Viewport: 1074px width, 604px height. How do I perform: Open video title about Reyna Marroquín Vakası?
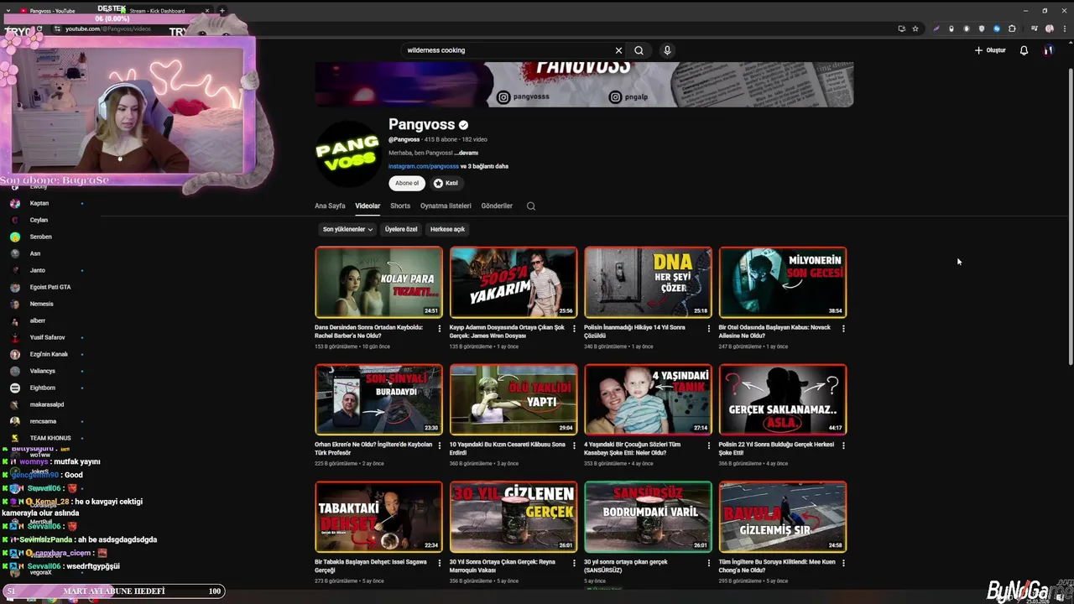coord(503,566)
